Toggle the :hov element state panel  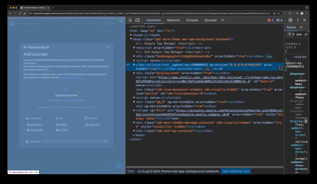[299, 34]
